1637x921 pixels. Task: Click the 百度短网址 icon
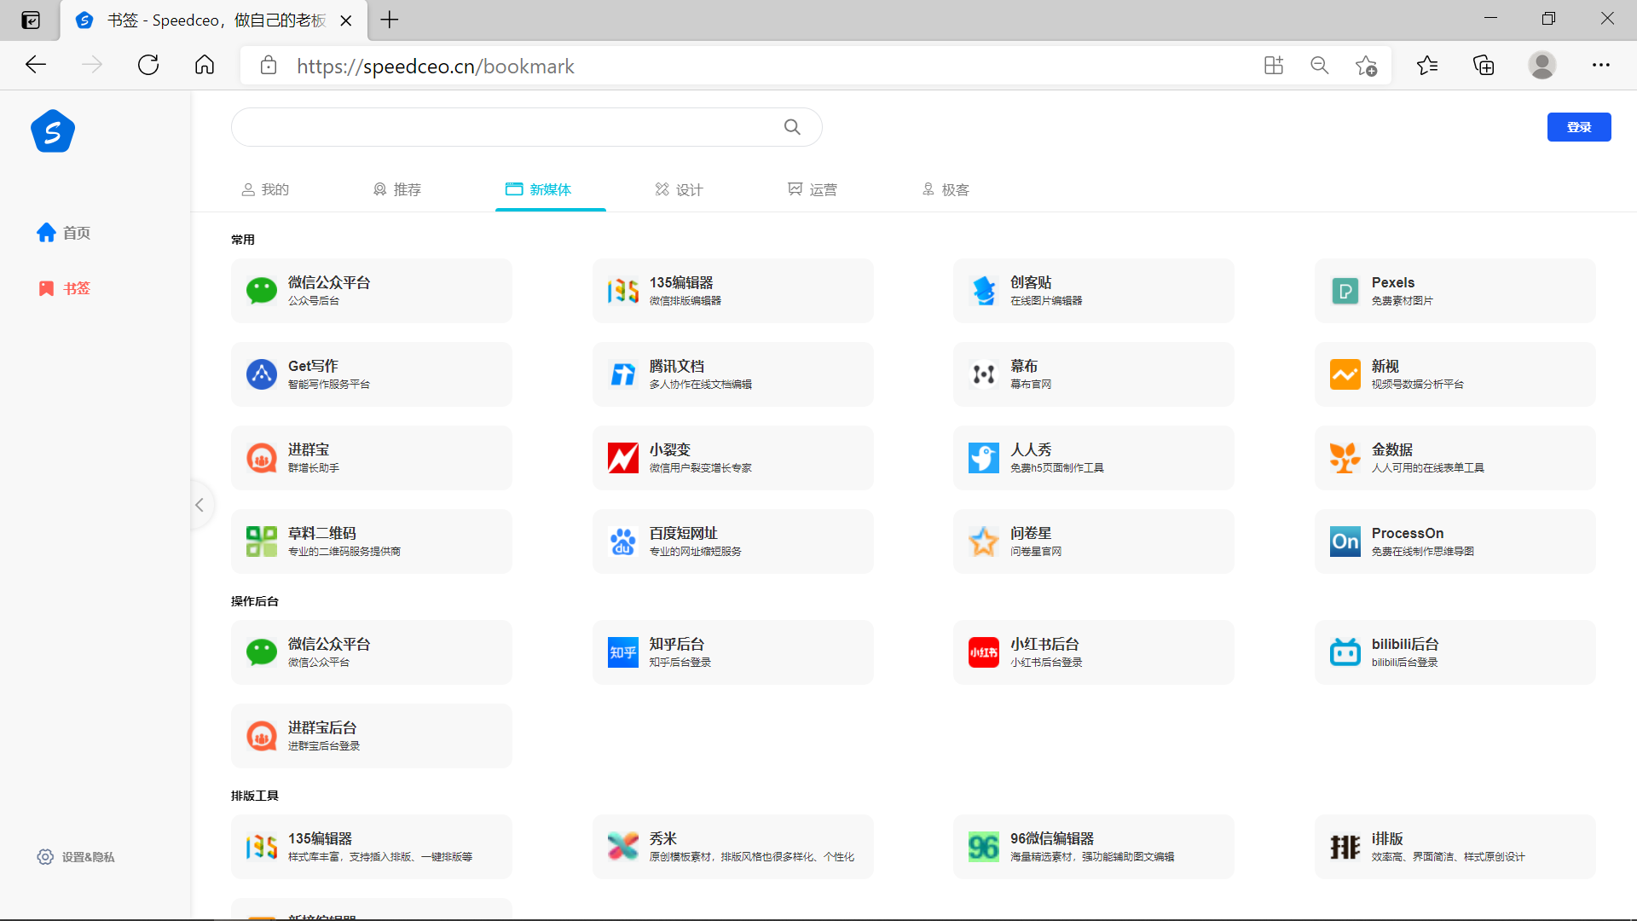pyautogui.click(x=623, y=542)
